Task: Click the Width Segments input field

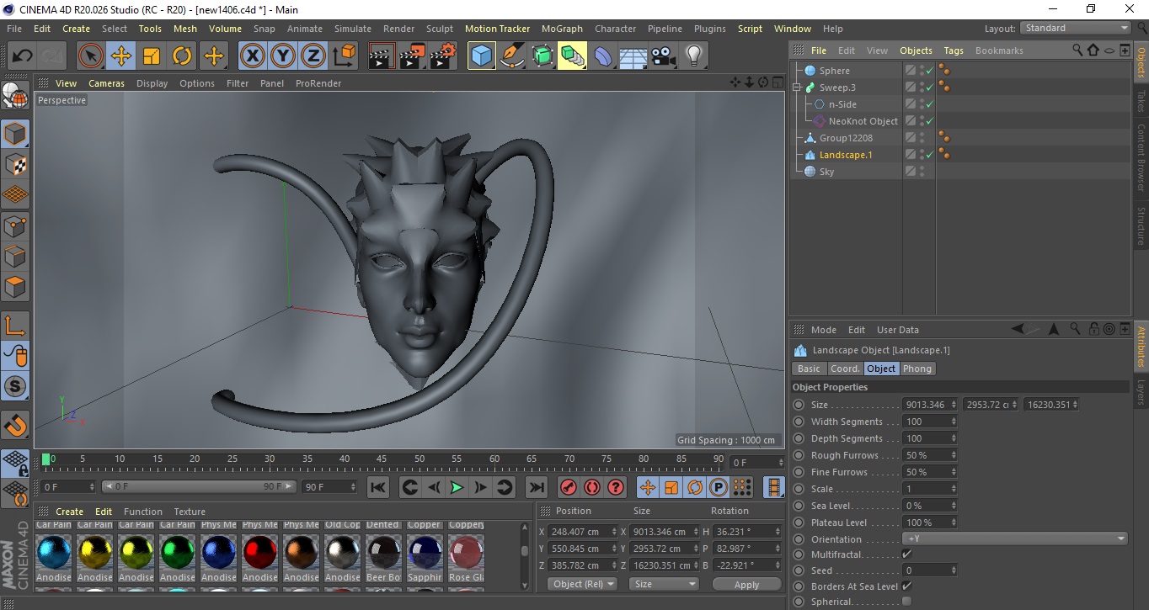Action: point(927,422)
